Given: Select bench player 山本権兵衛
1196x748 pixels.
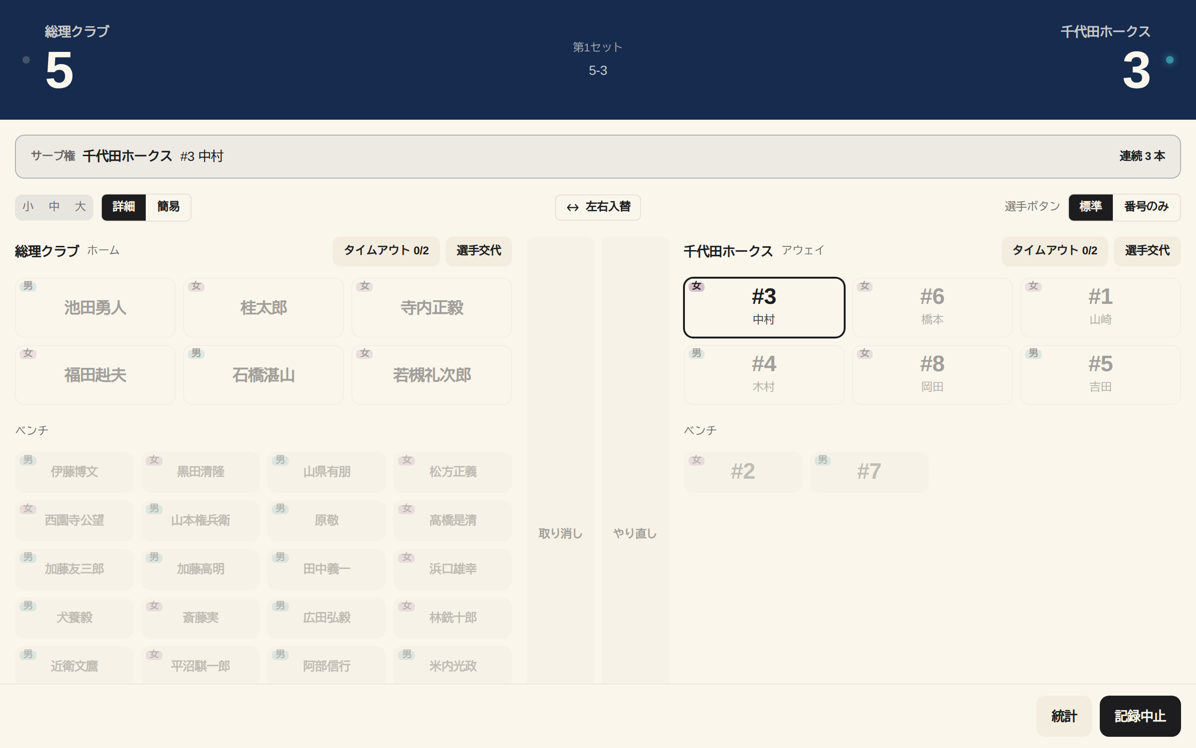Looking at the screenshot, I should (200, 520).
